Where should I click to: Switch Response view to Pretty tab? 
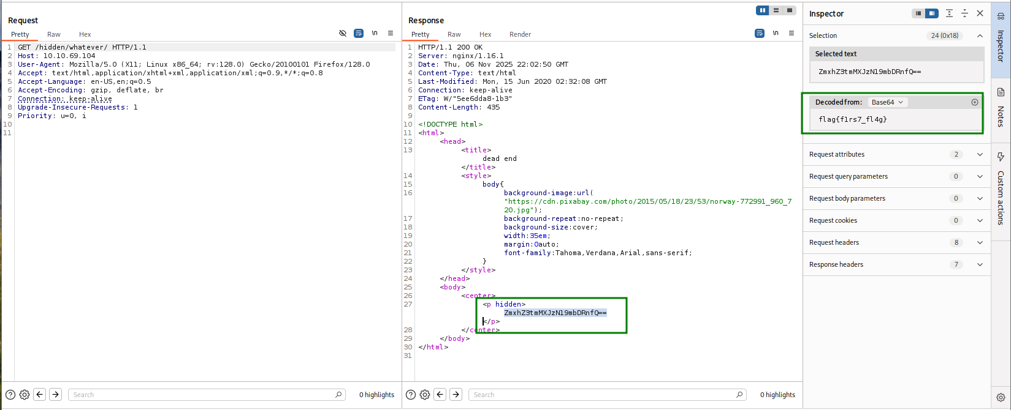[421, 34]
